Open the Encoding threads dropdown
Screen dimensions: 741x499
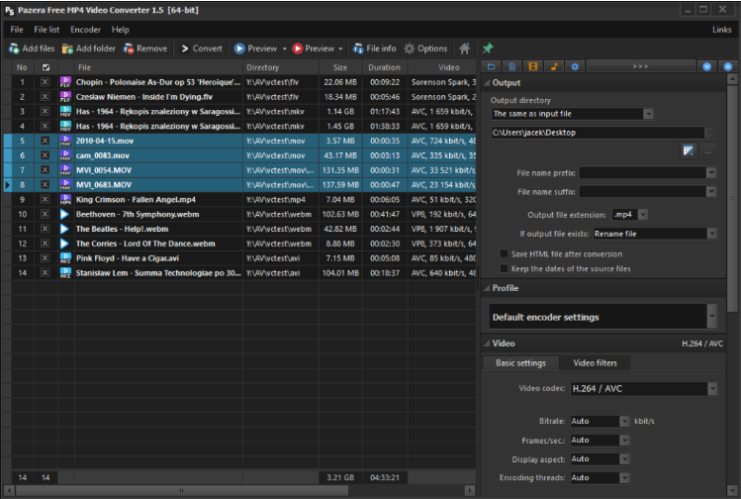(x=624, y=478)
